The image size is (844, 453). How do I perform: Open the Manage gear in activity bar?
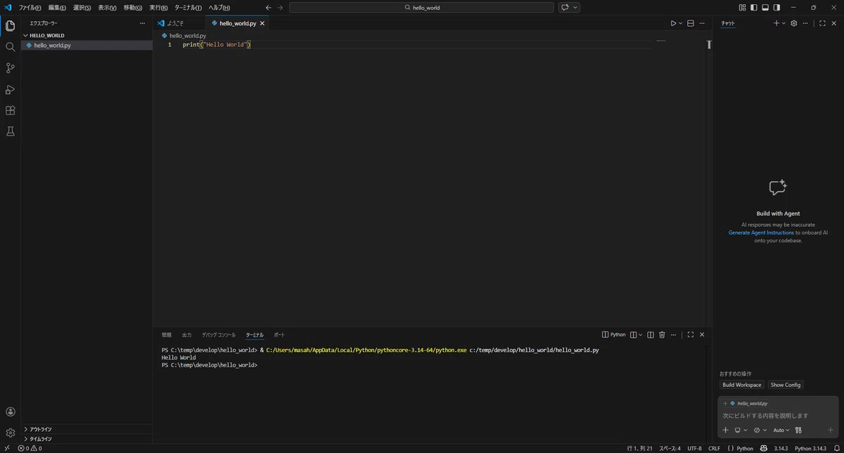(10, 433)
